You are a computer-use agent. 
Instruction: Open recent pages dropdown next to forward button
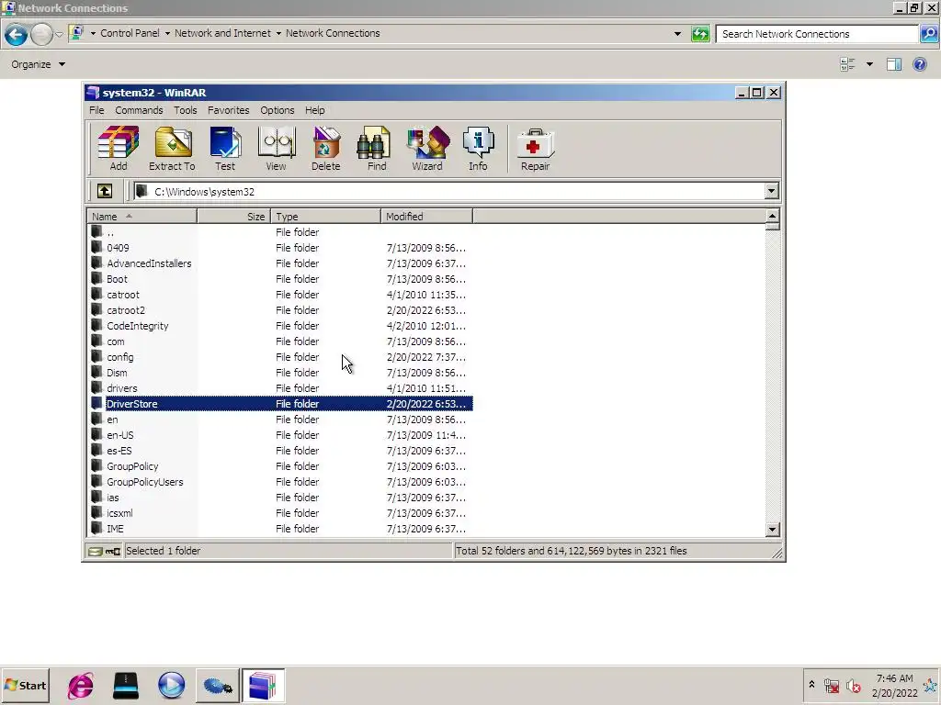(59, 34)
